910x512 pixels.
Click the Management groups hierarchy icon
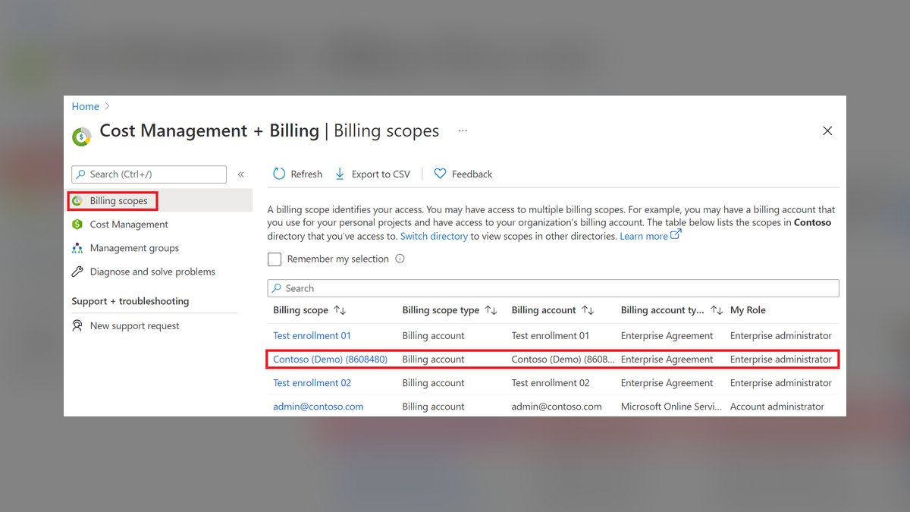(x=77, y=248)
